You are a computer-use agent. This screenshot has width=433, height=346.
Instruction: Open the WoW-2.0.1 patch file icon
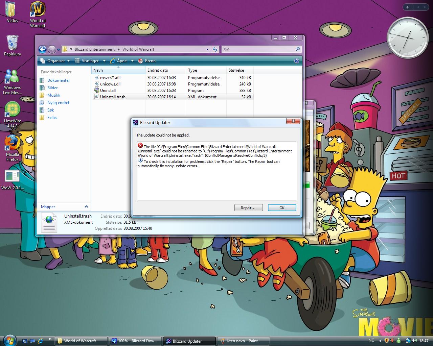coord(12,176)
